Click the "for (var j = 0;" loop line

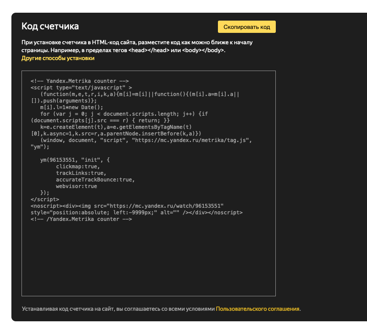coord(124,114)
